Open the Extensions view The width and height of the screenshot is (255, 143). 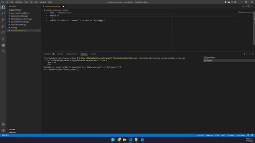click(x=3, y=33)
